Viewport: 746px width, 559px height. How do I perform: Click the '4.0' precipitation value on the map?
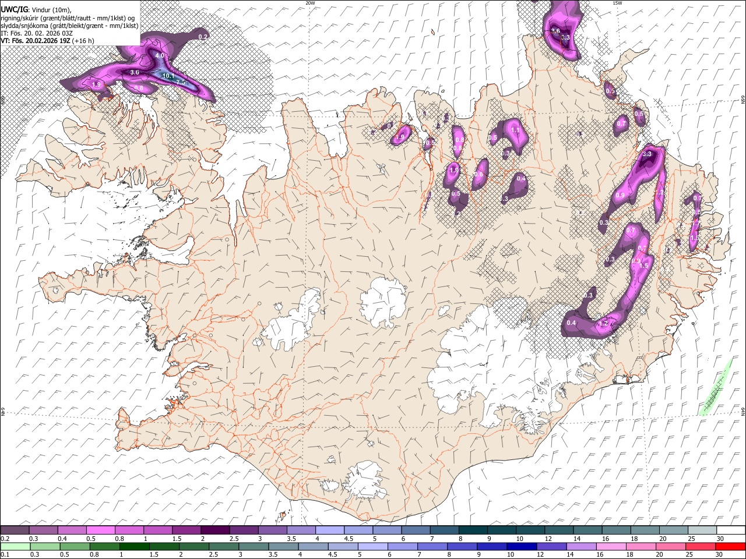pyautogui.click(x=160, y=56)
